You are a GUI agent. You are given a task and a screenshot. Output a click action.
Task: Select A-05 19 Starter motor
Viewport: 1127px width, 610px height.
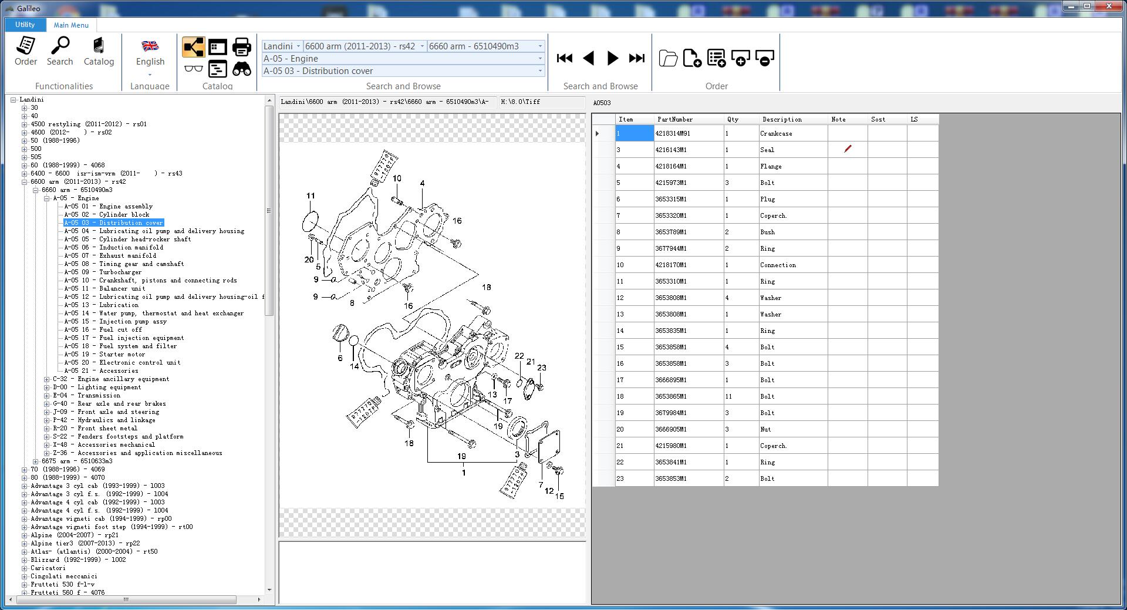coord(104,355)
